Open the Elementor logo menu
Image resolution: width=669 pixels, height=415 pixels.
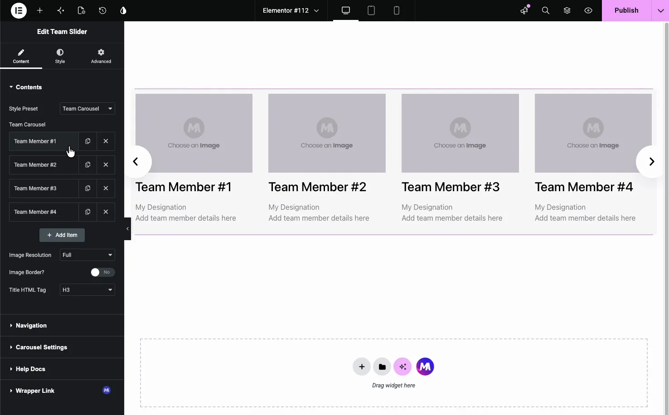pyautogui.click(x=19, y=10)
